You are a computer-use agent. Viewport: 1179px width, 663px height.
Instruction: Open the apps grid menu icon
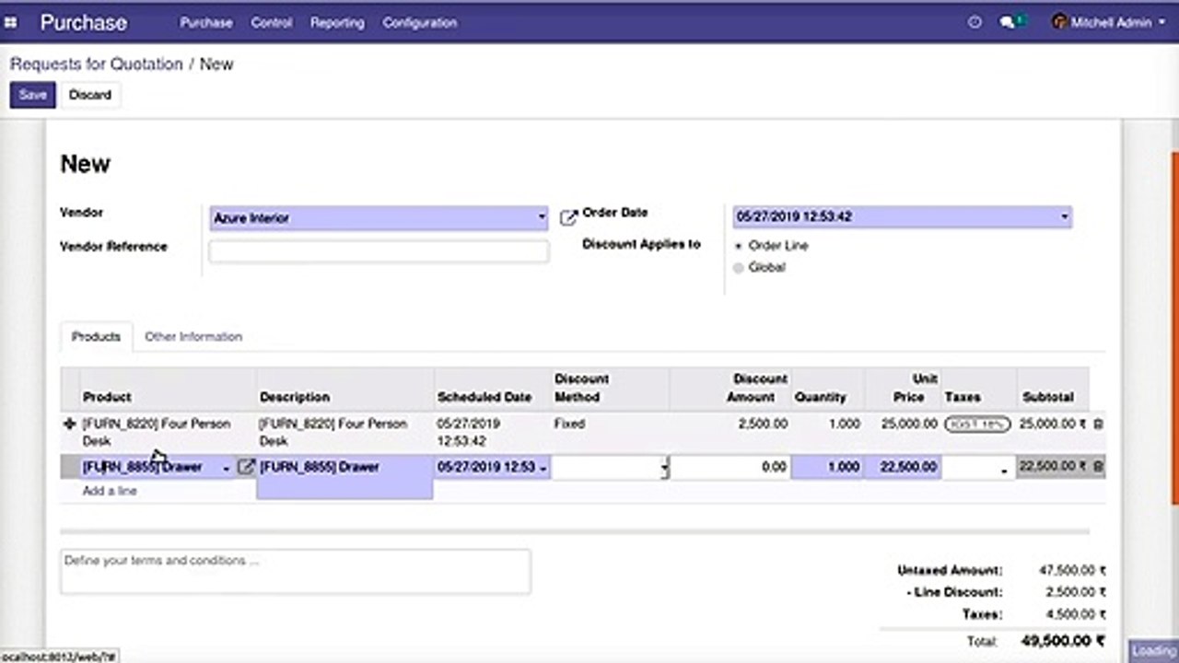point(11,22)
